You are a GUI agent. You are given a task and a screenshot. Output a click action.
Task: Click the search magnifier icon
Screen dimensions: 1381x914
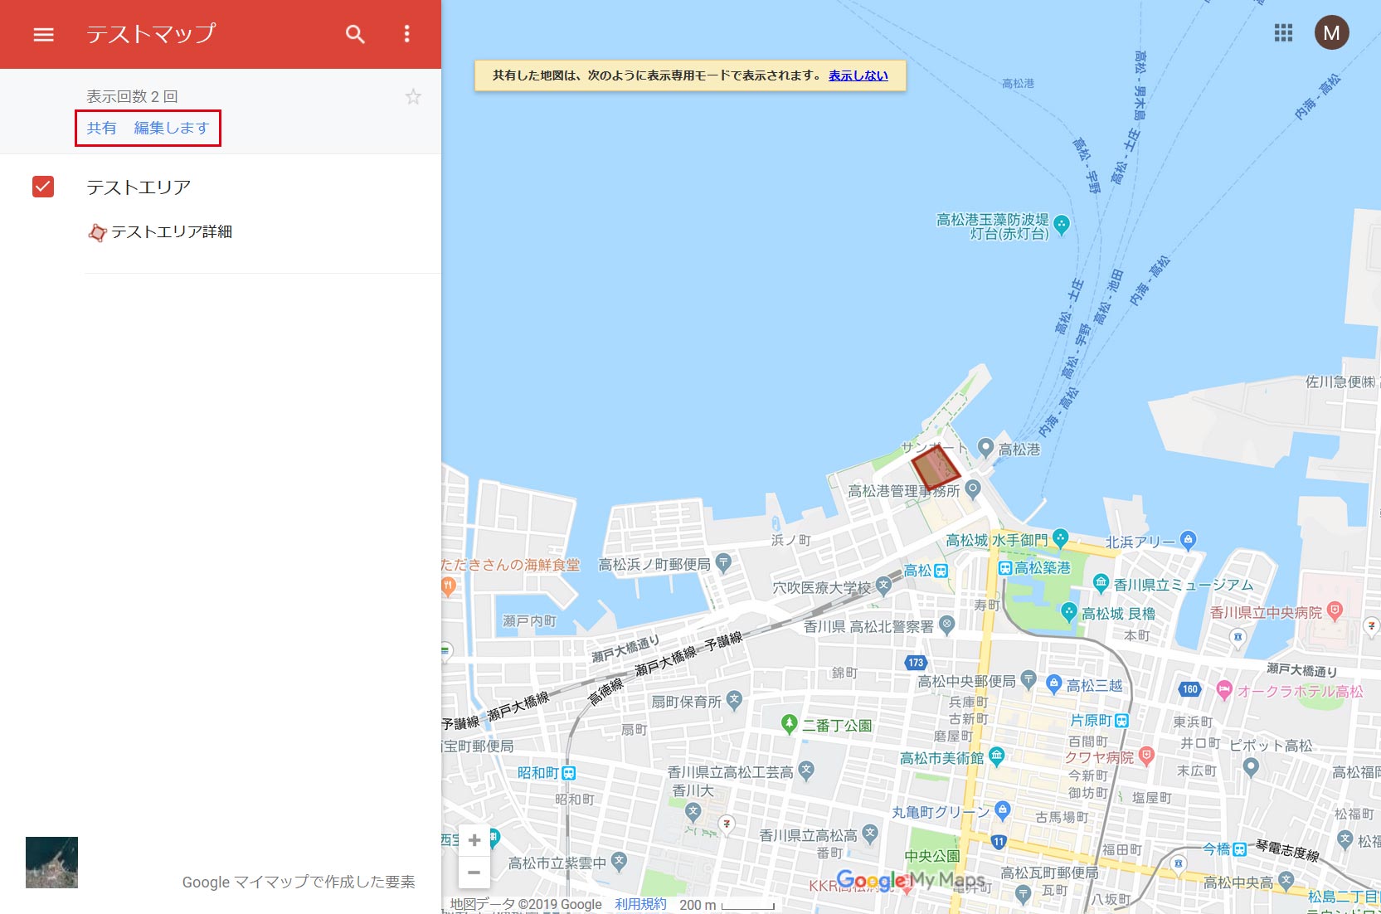pyautogui.click(x=355, y=34)
